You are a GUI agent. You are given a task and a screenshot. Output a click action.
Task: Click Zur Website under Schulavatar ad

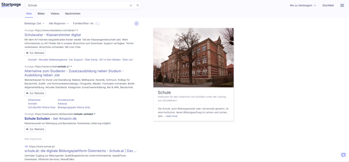[35, 53]
